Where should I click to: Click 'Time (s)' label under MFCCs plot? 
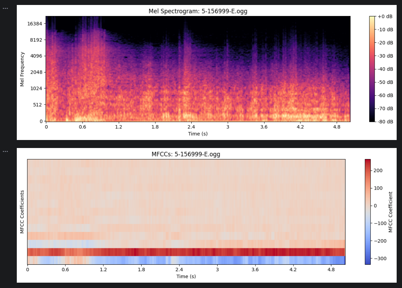point(186,277)
